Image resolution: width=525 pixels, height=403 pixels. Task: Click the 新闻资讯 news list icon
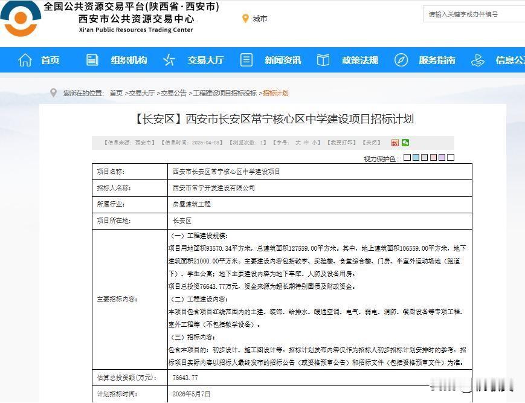click(x=245, y=60)
